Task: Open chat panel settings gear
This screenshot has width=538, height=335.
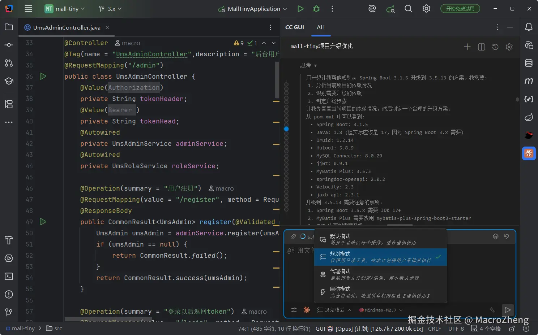Action: click(509, 47)
